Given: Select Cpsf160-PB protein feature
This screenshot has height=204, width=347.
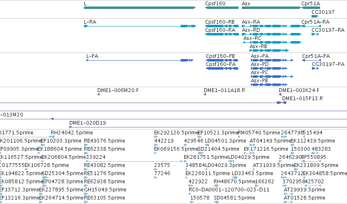Looking at the screenshot, I should click(222, 60).
